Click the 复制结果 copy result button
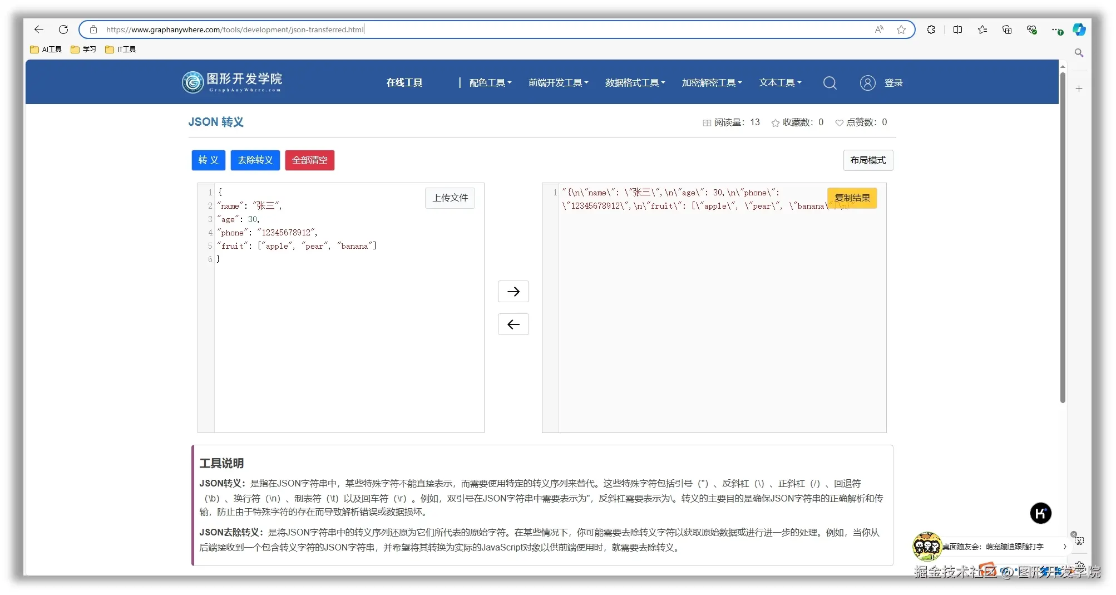 pyautogui.click(x=852, y=198)
